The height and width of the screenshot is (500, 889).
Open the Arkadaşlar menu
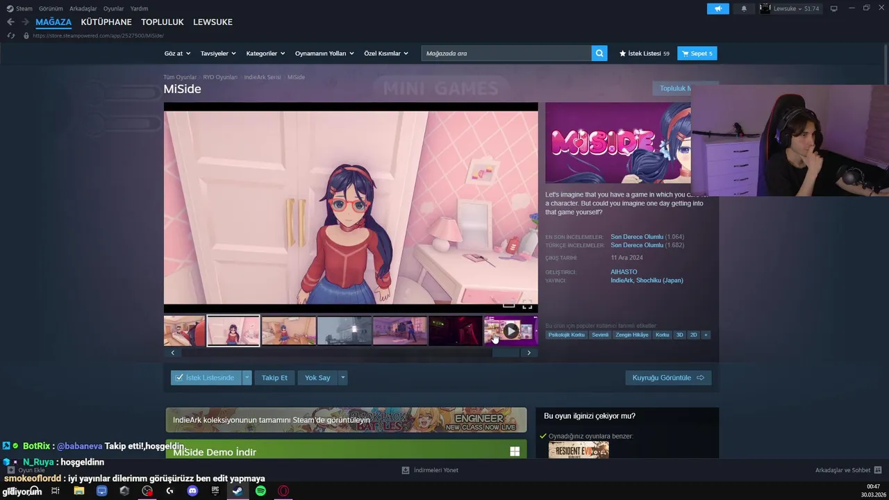83,8
